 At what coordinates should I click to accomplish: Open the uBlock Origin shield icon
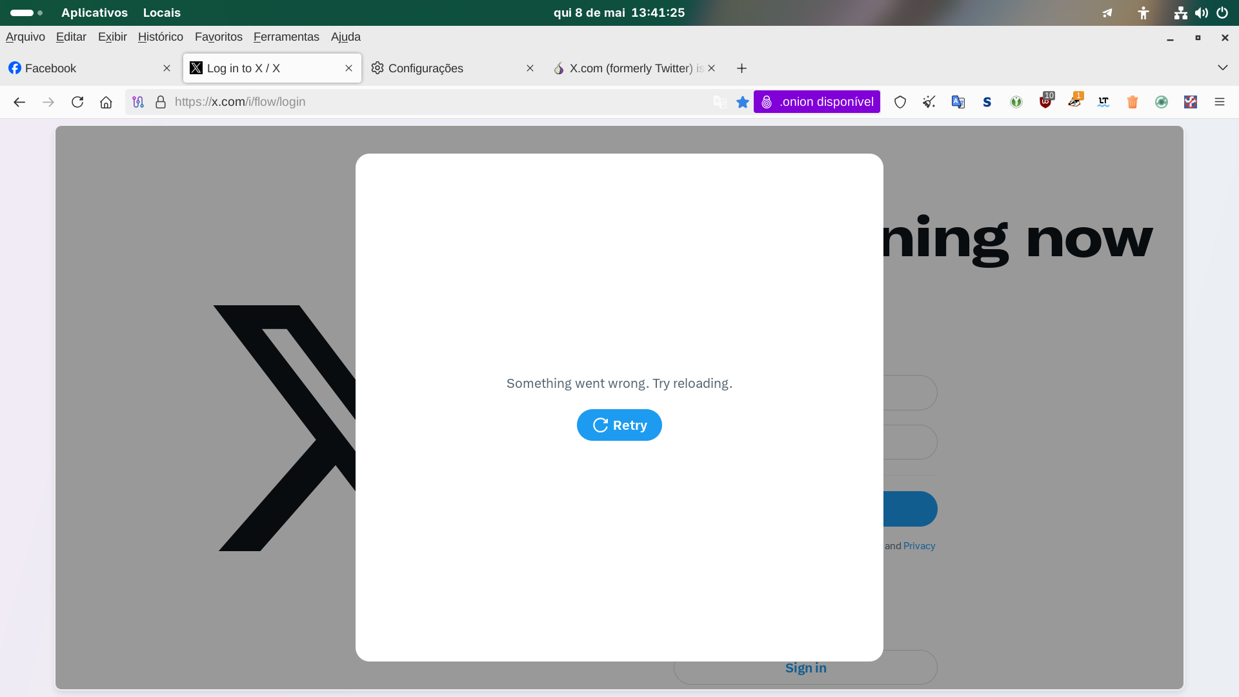point(1045,102)
